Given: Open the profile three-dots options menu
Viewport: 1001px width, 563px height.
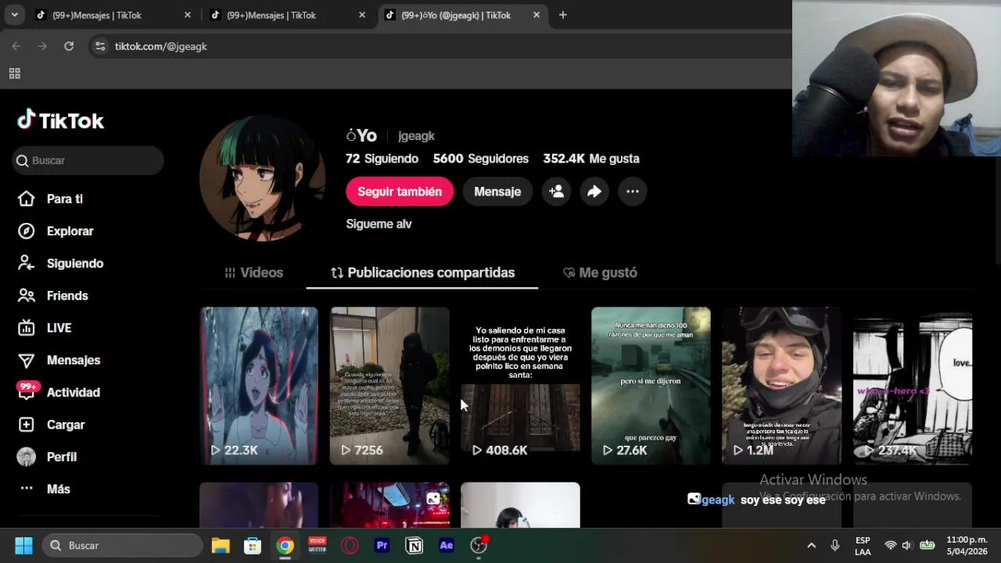Looking at the screenshot, I should [633, 192].
